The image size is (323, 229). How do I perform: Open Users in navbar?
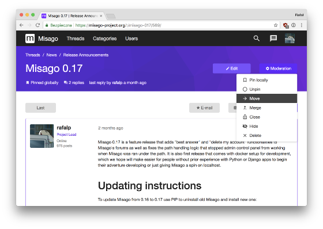pos(132,39)
